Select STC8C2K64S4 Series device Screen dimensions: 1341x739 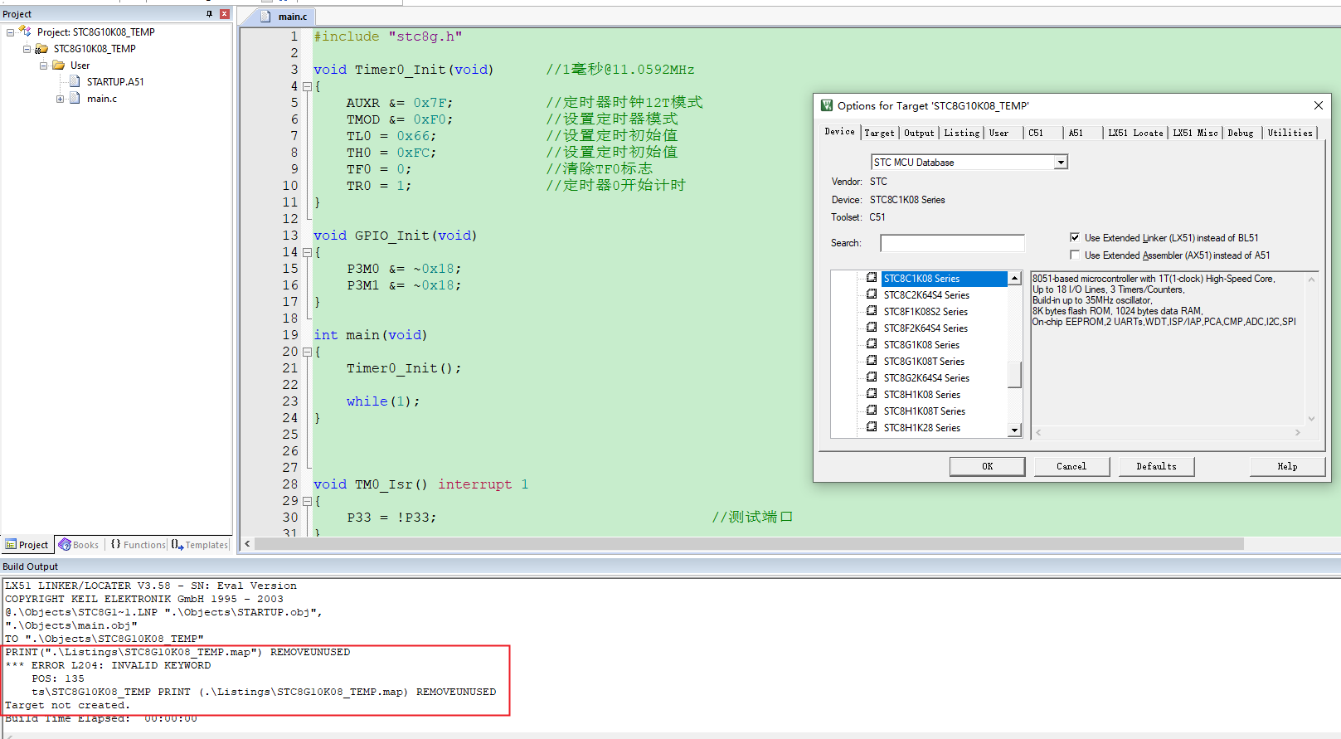pyautogui.click(x=926, y=295)
